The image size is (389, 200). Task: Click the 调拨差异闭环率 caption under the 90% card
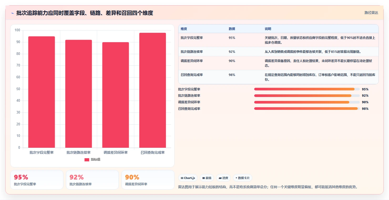[x=136, y=184]
